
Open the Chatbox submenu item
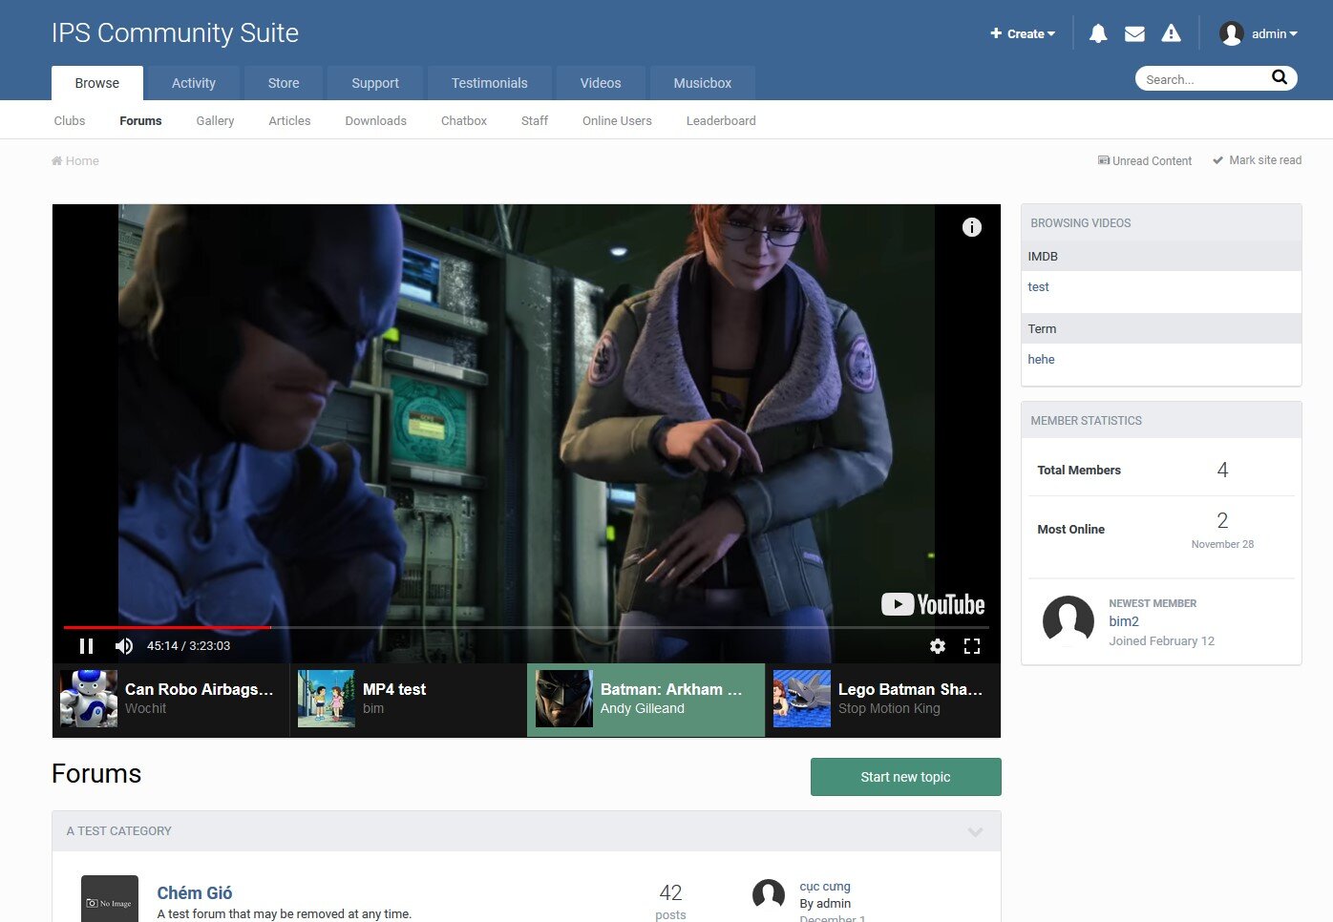(464, 120)
